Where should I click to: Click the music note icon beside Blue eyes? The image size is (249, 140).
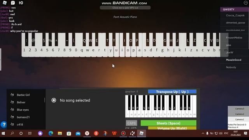click(12, 110)
